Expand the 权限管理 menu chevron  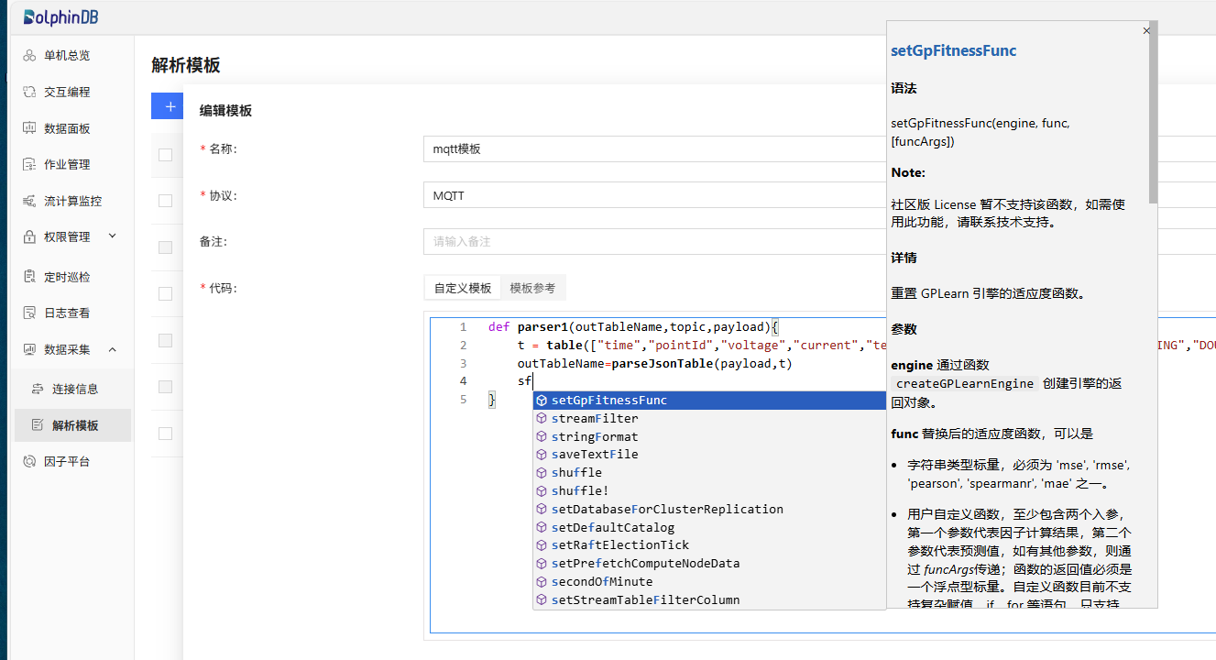pyautogui.click(x=113, y=236)
